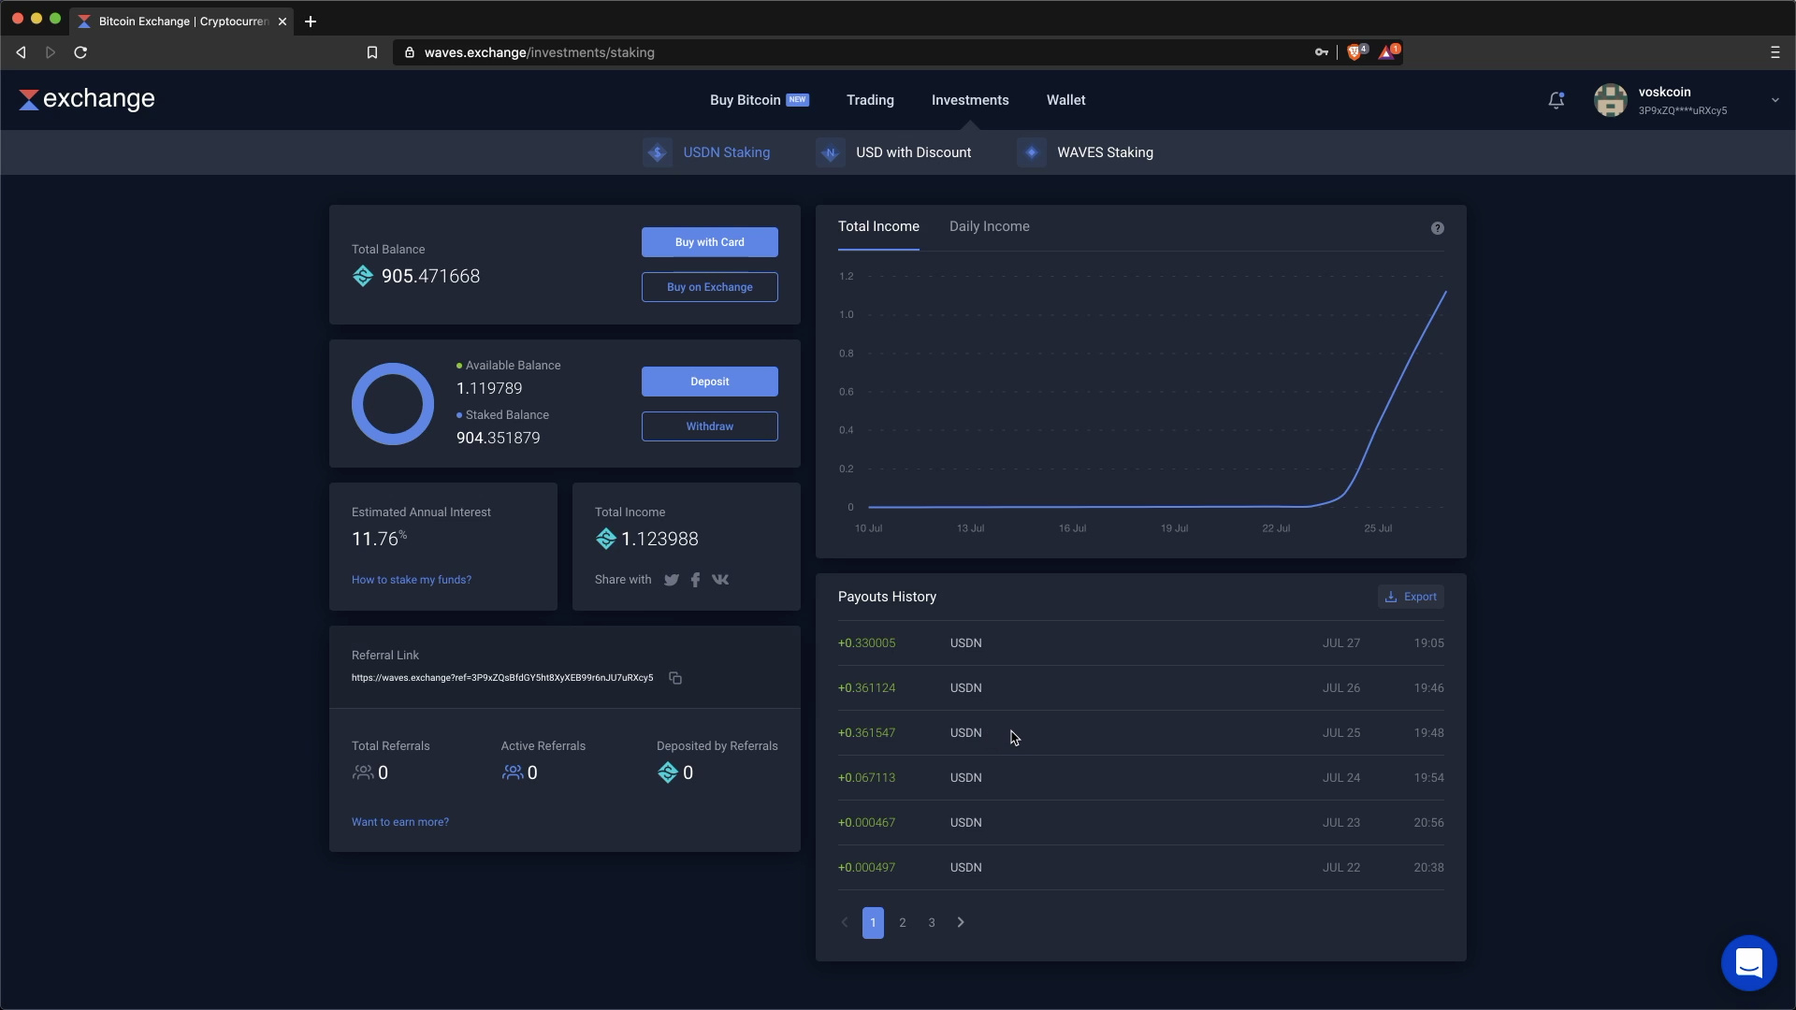Screen dimensions: 1796x1010
Task: Open How to stake my funds link
Action: pyautogui.click(x=412, y=580)
